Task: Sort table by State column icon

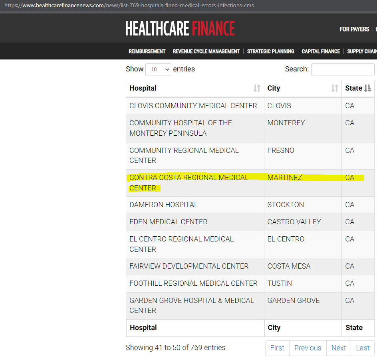Action: coord(368,88)
